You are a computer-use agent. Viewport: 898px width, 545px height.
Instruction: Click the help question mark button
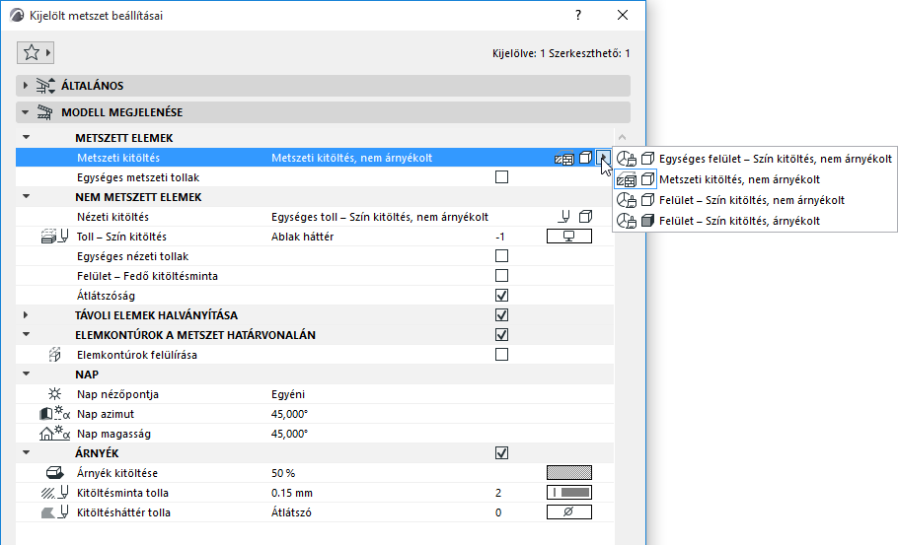pos(578,16)
